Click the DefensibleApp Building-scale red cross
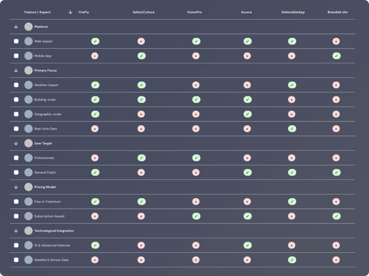The height and width of the screenshot is (276, 369). tap(292, 100)
